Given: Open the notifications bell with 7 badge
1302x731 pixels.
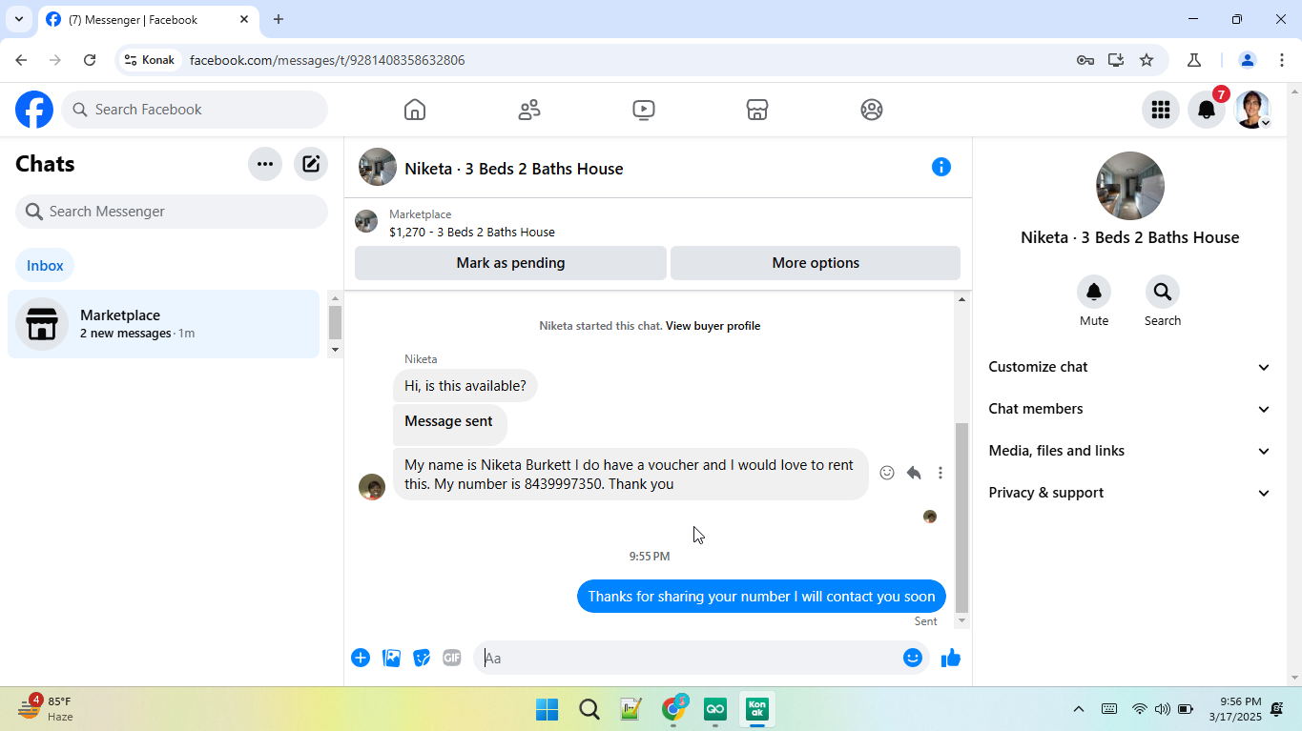Looking at the screenshot, I should point(1207,110).
